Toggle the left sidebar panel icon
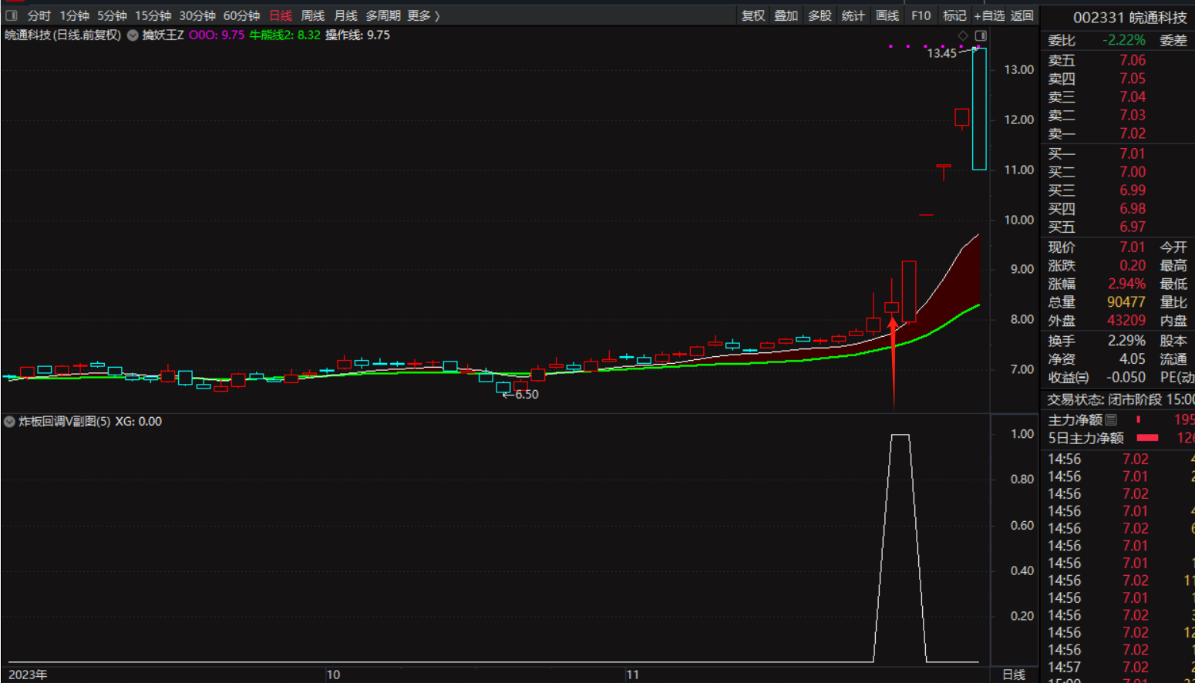 click(x=12, y=15)
